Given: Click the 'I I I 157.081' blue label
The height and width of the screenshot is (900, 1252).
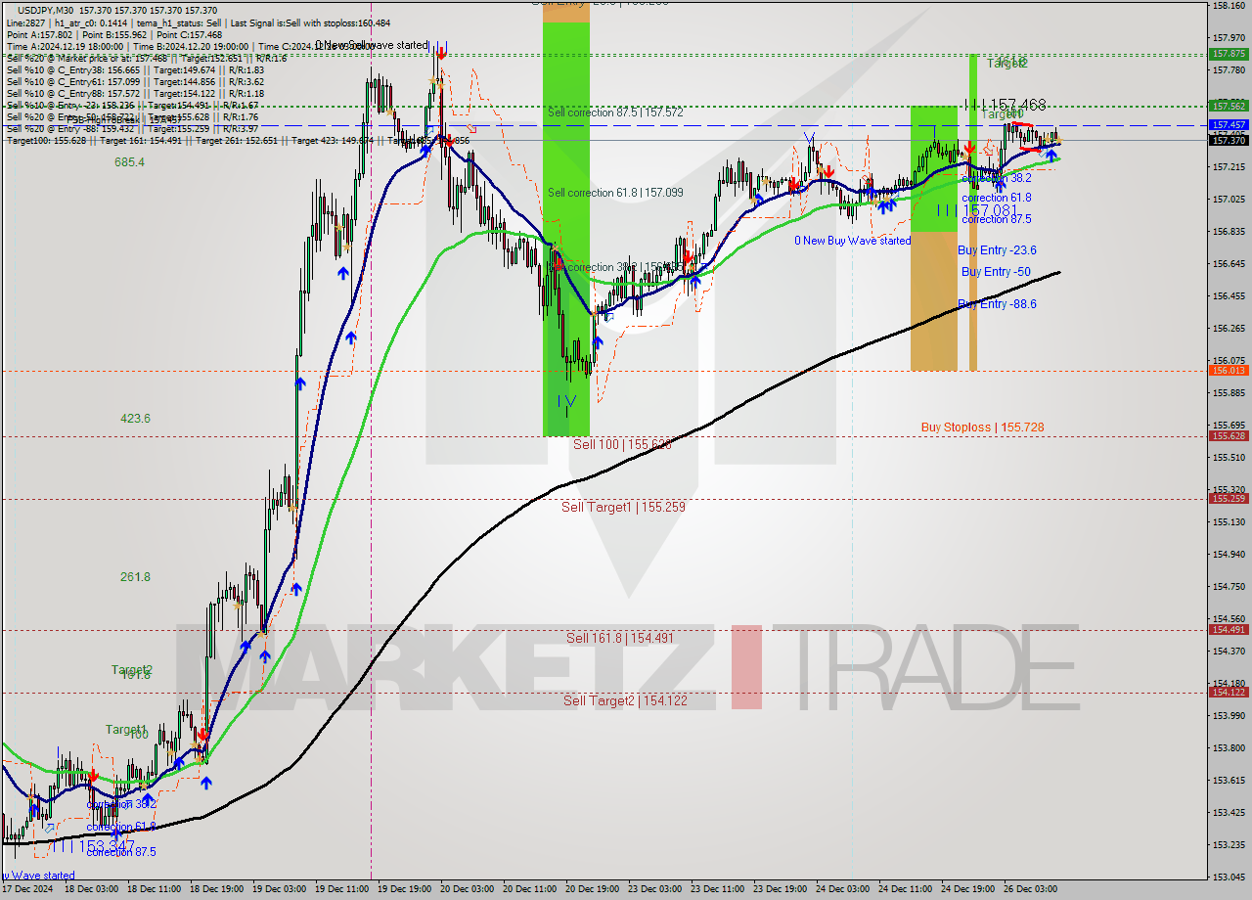Looking at the screenshot, I should (978, 210).
